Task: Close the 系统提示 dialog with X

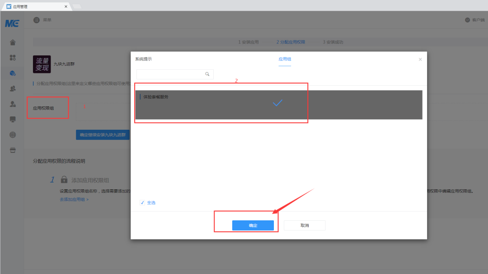Action: 420,59
